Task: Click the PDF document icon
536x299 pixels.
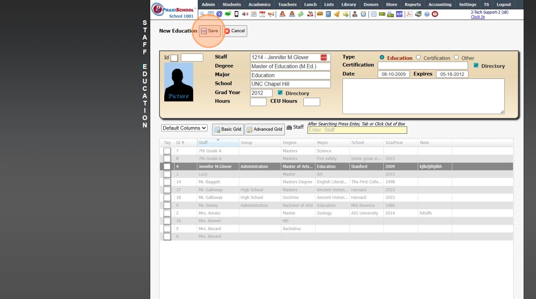Action: (409, 14)
